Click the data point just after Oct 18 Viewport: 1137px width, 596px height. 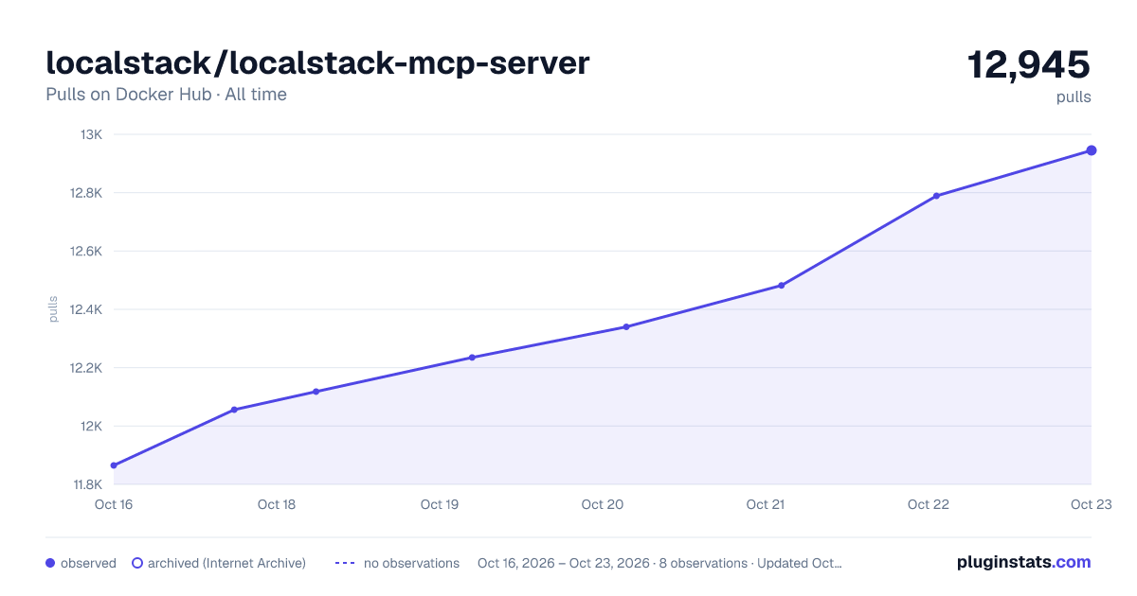pos(316,392)
